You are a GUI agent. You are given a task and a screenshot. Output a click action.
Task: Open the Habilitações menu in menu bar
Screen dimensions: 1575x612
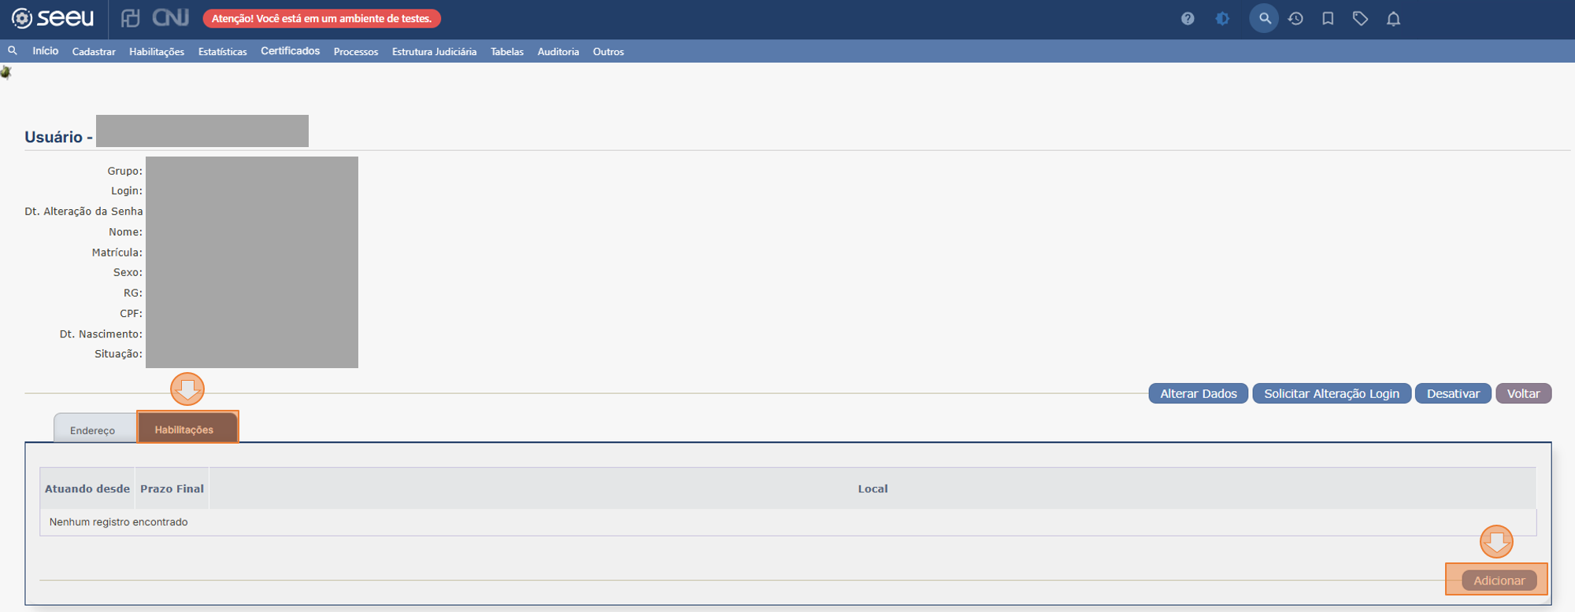[157, 52]
